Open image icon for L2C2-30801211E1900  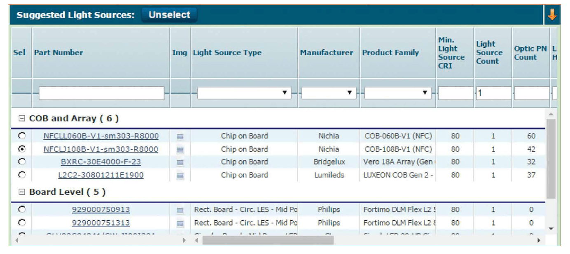point(180,175)
